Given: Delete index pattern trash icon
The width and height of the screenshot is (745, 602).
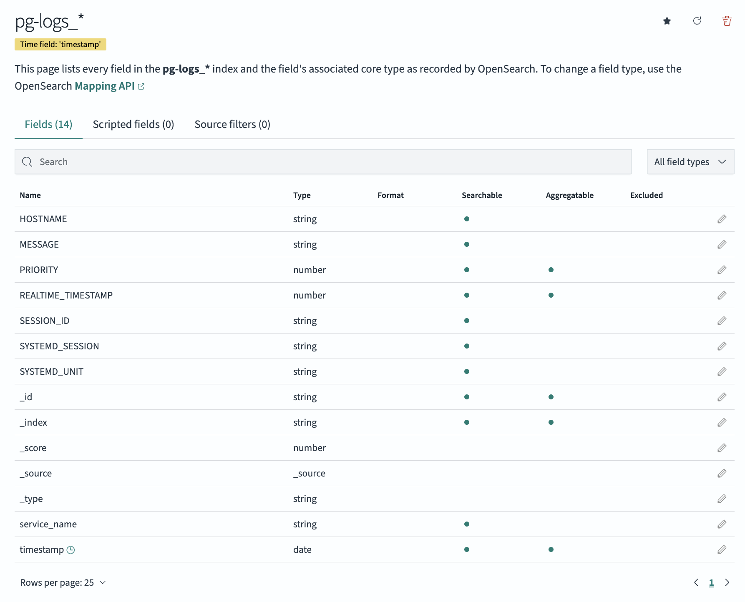Looking at the screenshot, I should click(x=727, y=21).
